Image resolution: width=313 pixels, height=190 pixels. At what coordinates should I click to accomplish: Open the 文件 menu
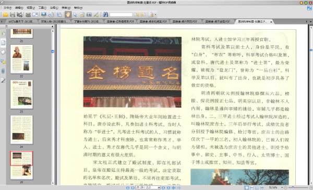point(7,8)
